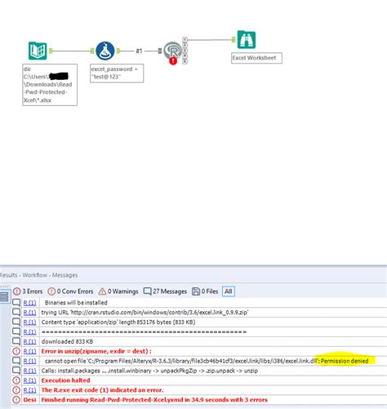Open R (1) link on Execution halted row
Screen dimensions: 387x409
click(x=29, y=380)
